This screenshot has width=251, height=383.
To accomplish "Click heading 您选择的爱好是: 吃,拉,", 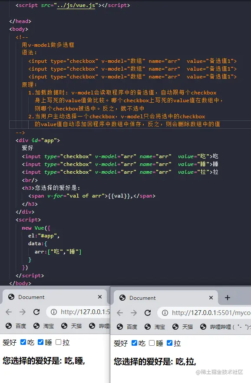I will click(x=155, y=361).
